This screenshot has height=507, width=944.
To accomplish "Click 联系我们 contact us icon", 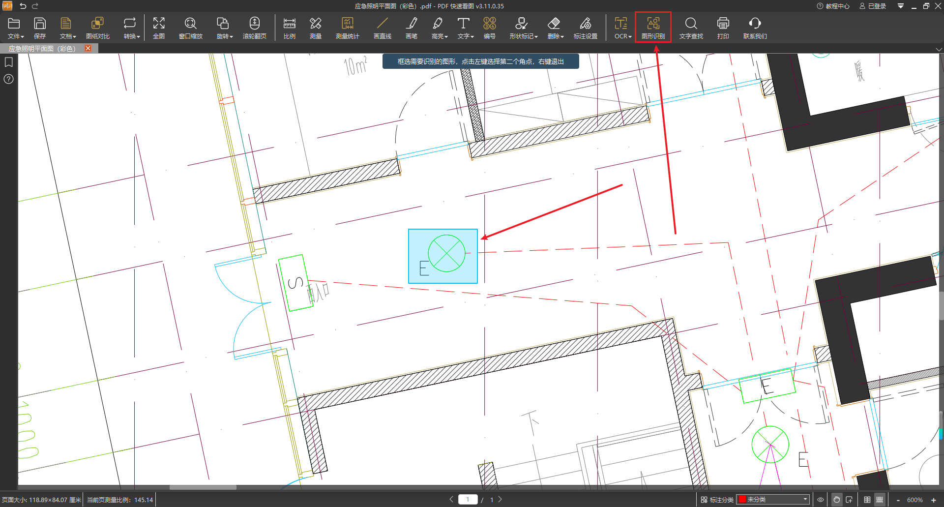I will click(755, 28).
